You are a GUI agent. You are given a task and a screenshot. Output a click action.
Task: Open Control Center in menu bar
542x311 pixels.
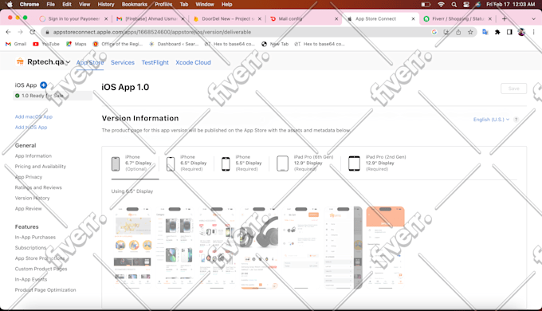466,5
